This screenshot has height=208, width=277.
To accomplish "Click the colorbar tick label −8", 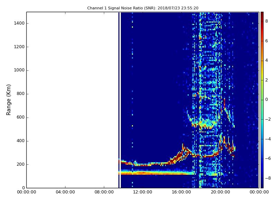I will click(268, 178).
